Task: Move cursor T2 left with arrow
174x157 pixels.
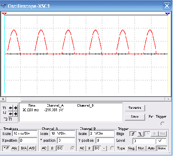Action: click(11, 114)
